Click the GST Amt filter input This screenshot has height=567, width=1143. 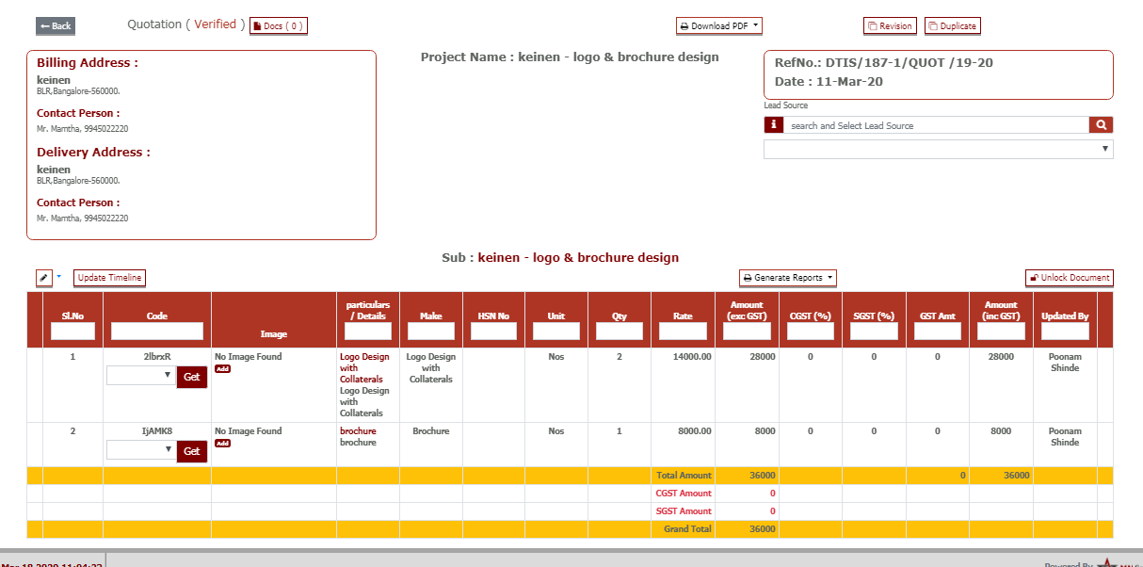point(937,331)
